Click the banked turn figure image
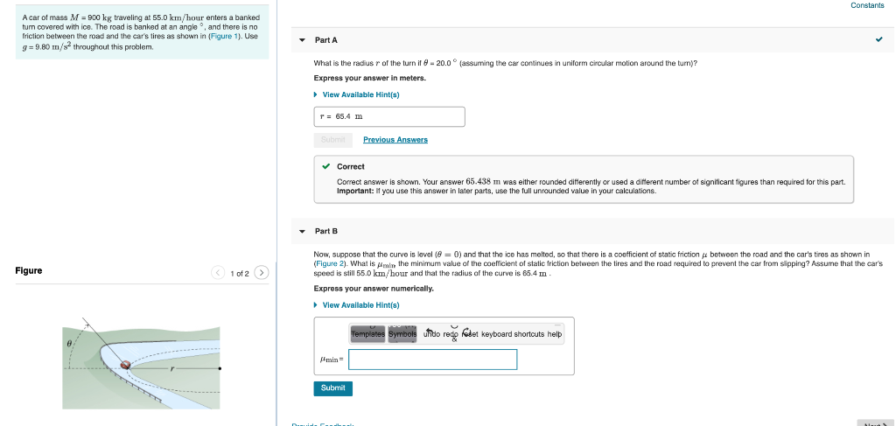The image size is (896, 426). [x=141, y=364]
